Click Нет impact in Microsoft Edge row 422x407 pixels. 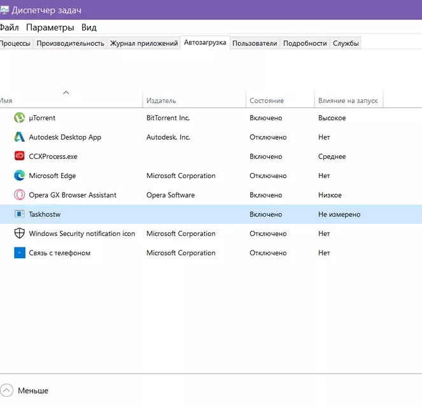click(324, 176)
